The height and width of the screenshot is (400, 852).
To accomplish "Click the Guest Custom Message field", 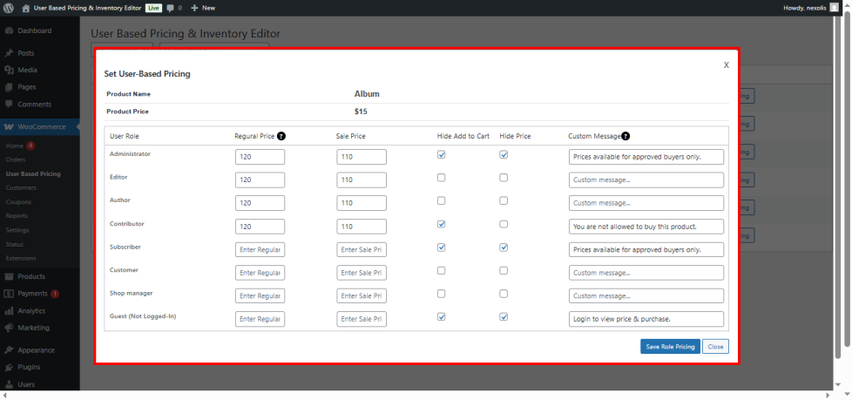I will (x=646, y=319).
